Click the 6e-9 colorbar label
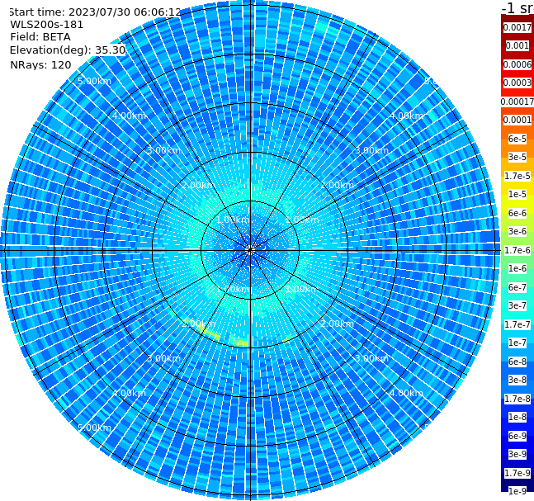Viewport: 534px width, 501px height. click(x=517, y=436)
